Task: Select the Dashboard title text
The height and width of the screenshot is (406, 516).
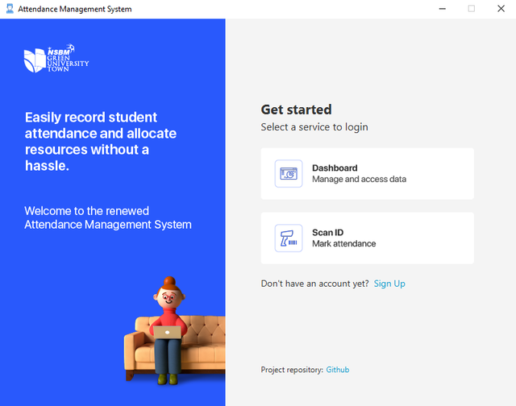Action: coord(335,168)
